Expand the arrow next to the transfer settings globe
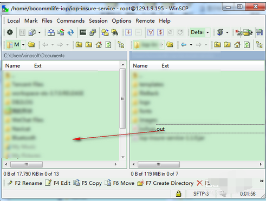Screen dimensions: 266x201 click(x=227, y=32)
